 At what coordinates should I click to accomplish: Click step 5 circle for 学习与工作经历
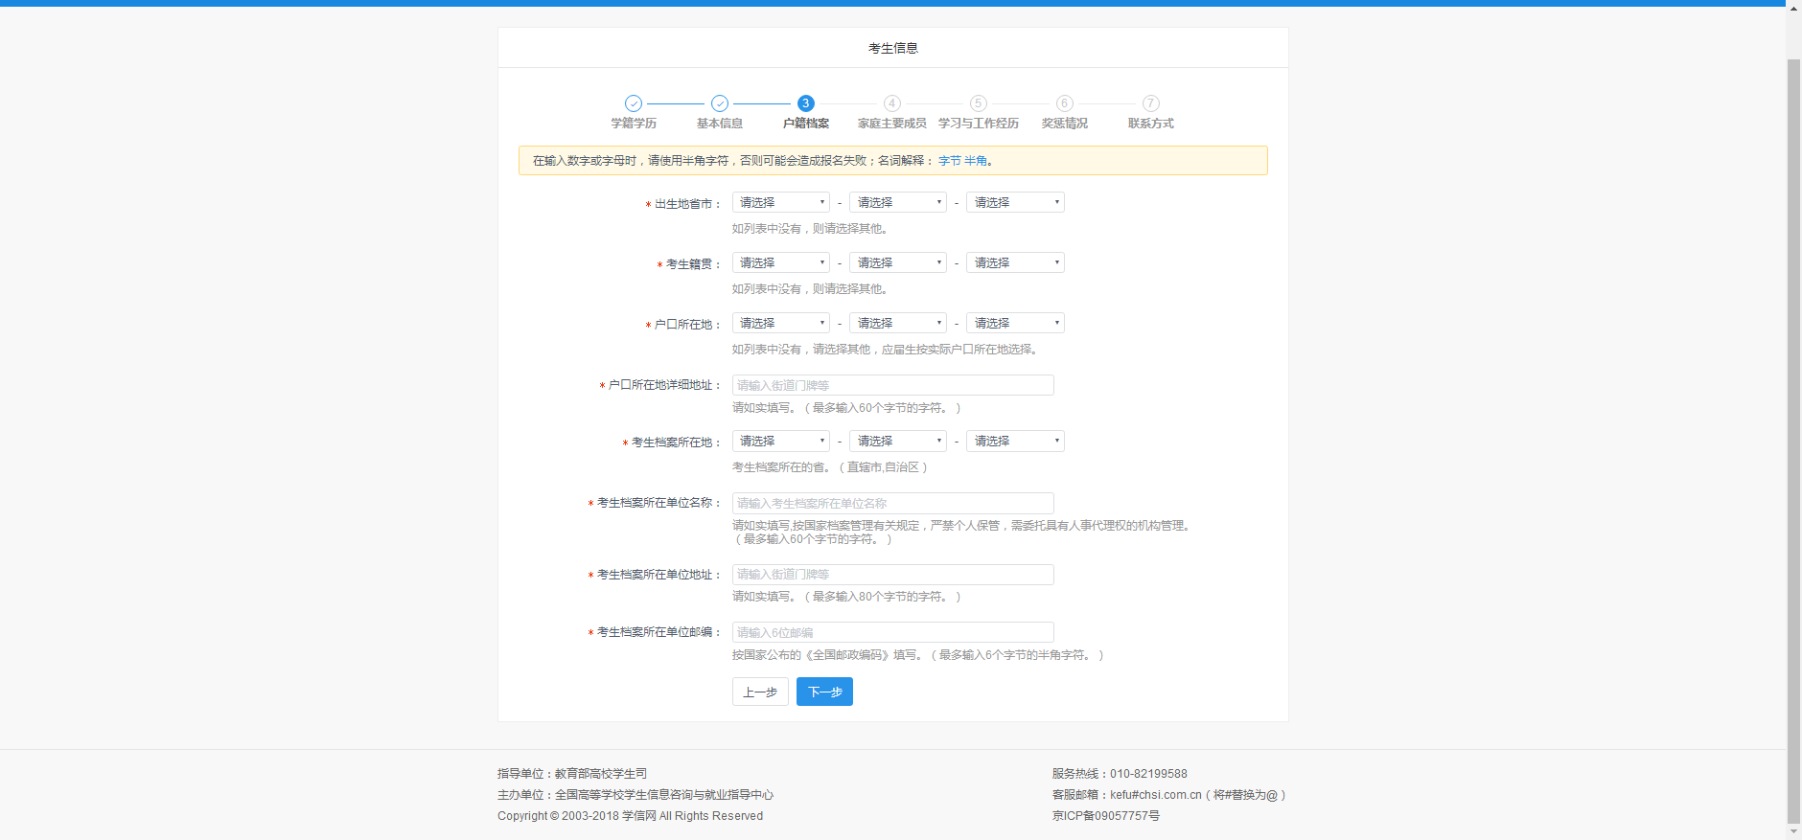978,103
